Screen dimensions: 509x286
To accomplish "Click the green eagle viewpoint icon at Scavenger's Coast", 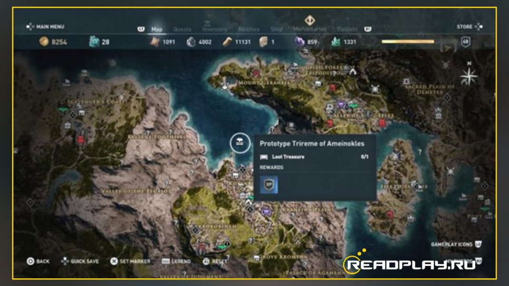I will point(63,110).
